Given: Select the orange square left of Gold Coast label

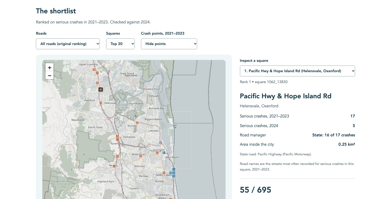Looking at the screenshot, I should (x=164, y=173).
